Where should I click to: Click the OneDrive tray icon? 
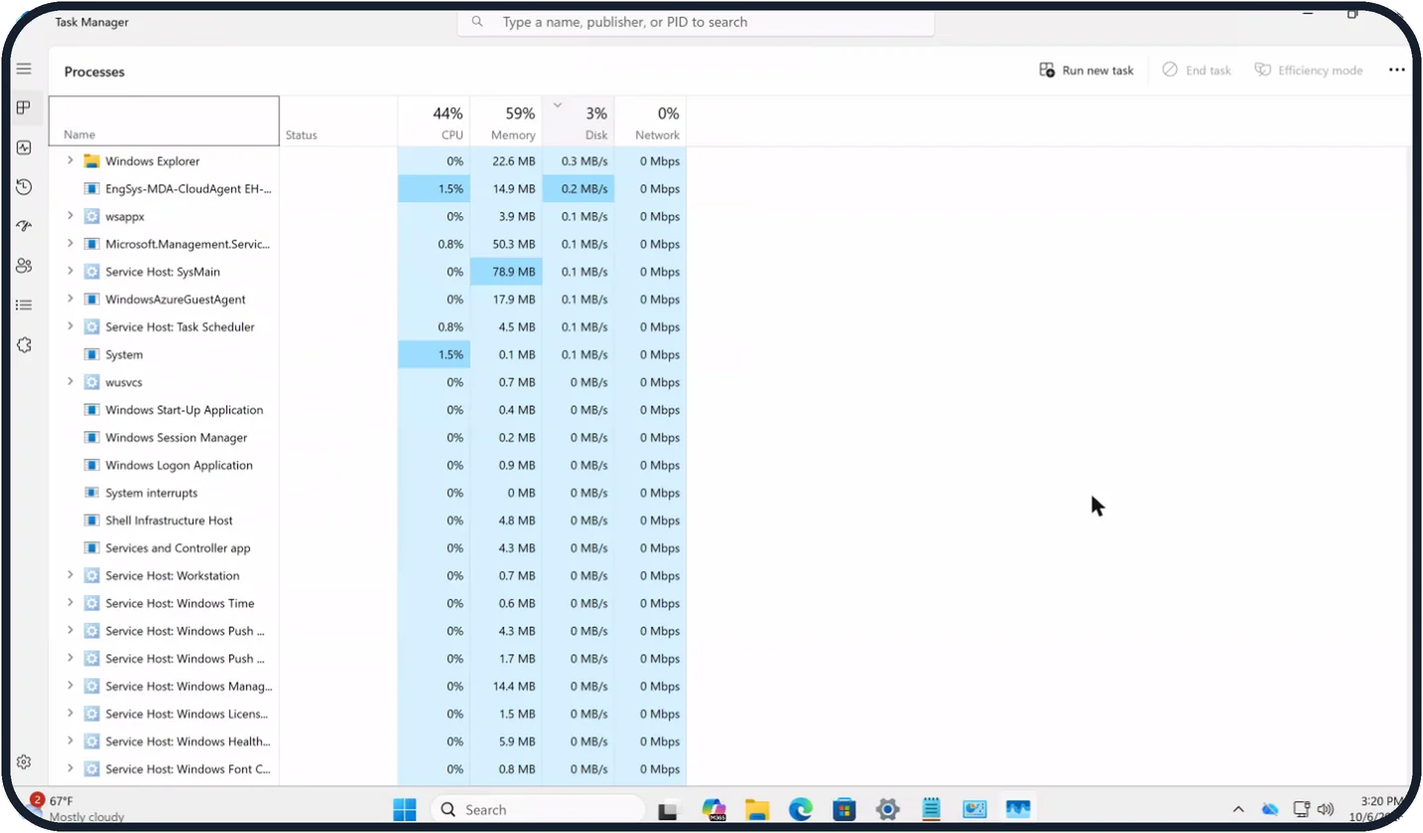click(x=1270, y=809)
